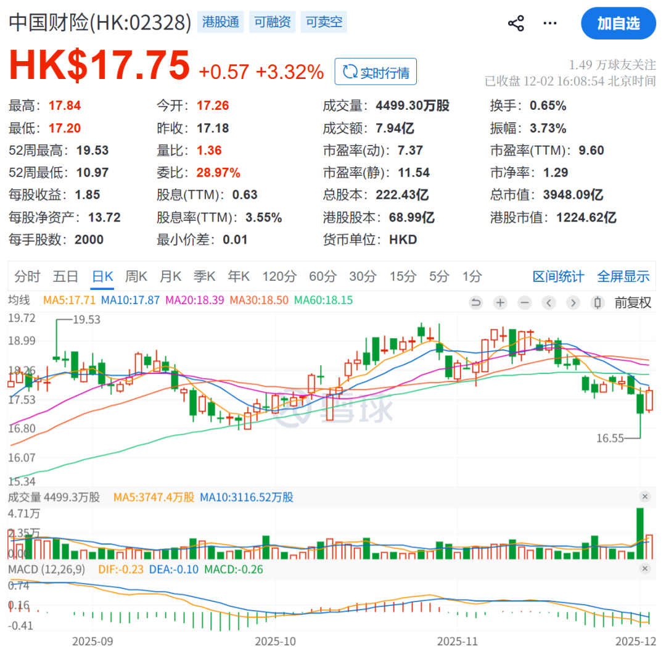Select the 季K chart tab
The height and width of the screenshot is (654, 666).
point(204,276)
